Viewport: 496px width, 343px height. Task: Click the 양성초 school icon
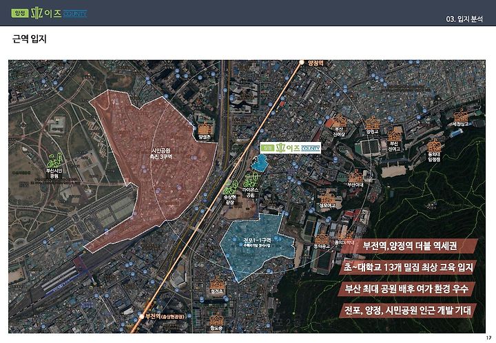pyautogui.click(x=205, y=128)
